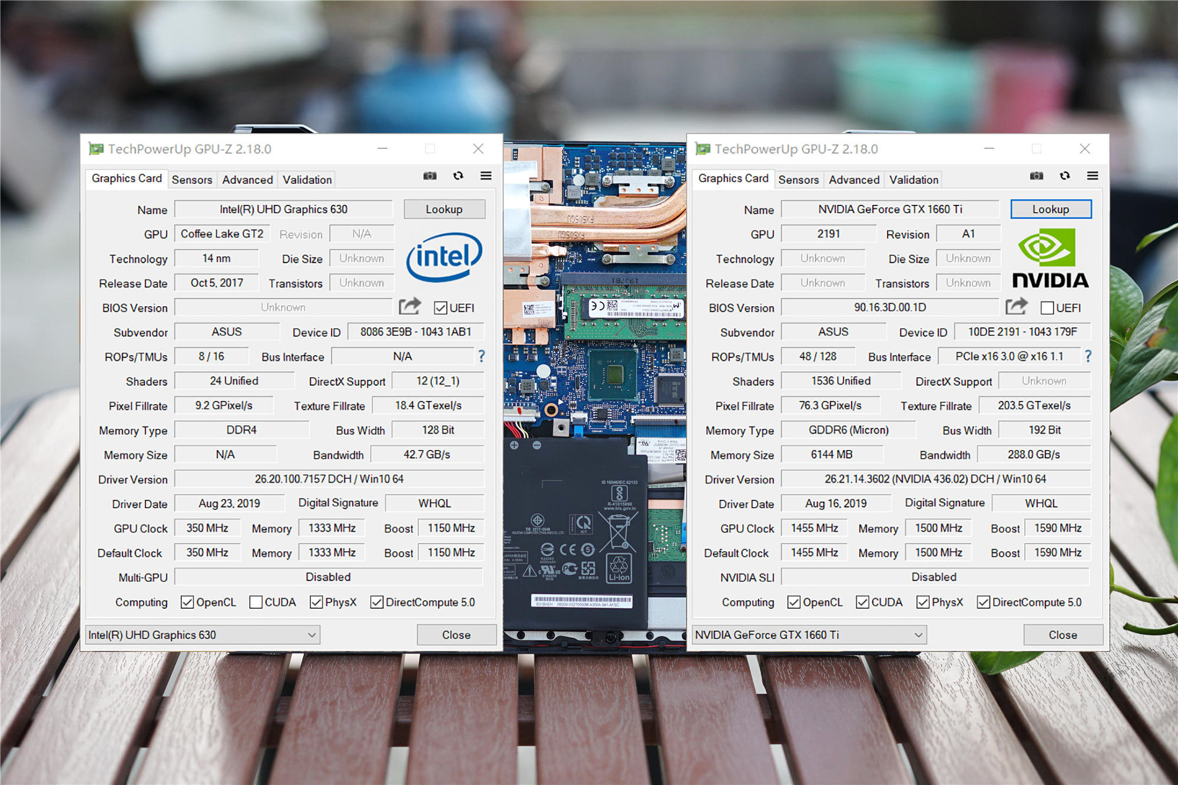Open hamburger menu in Intel GPU-Z window

(x=486, y=176)
